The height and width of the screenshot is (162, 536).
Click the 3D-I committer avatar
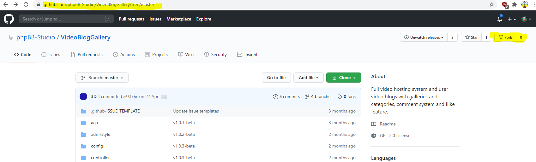point(83,96)
